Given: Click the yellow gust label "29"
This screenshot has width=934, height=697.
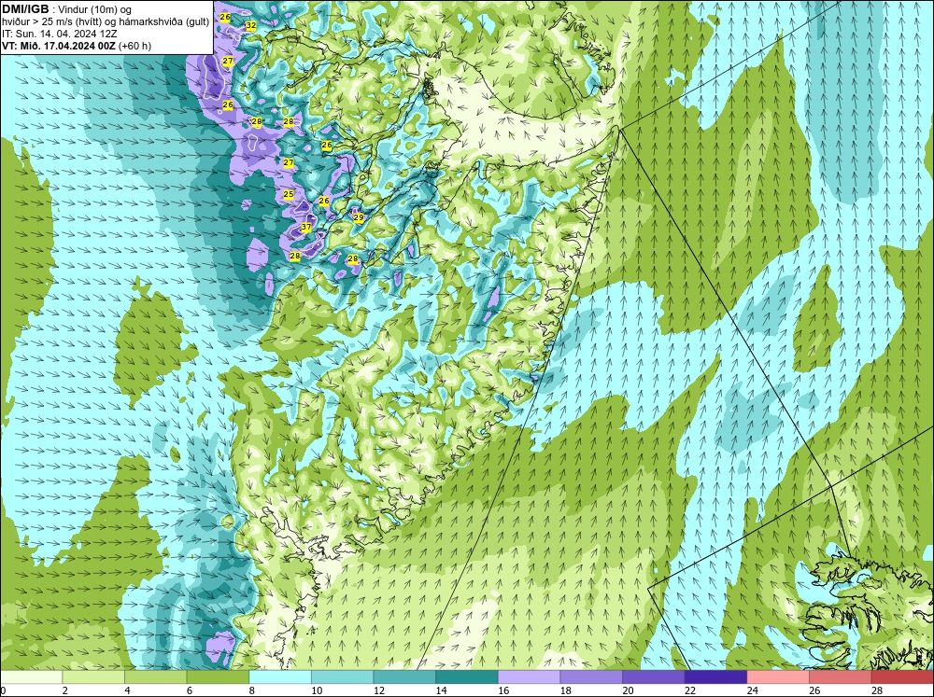Looking at the screenshot, I should tap(358, 217).
